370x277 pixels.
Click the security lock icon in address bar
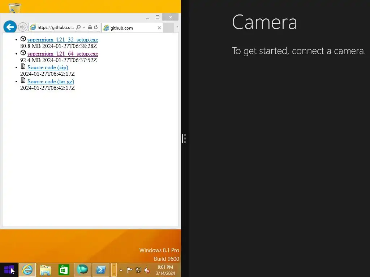click(90, 27)
